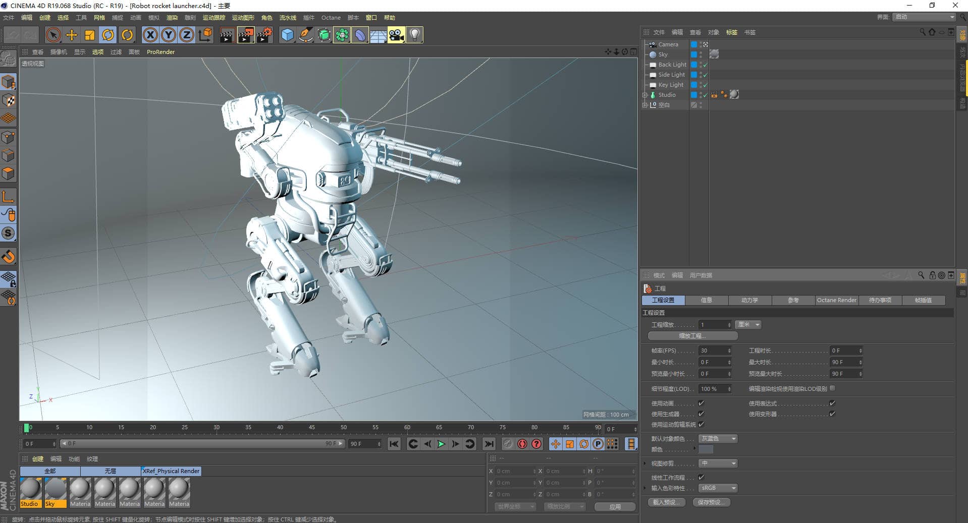Expand the 空白 null object tree

pyautogui.click(x=644, y=105)
